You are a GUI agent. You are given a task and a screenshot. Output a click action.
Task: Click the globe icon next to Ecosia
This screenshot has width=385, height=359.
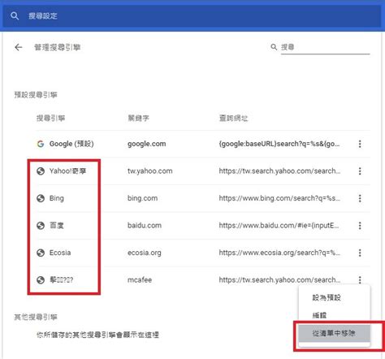click(41, 253)
